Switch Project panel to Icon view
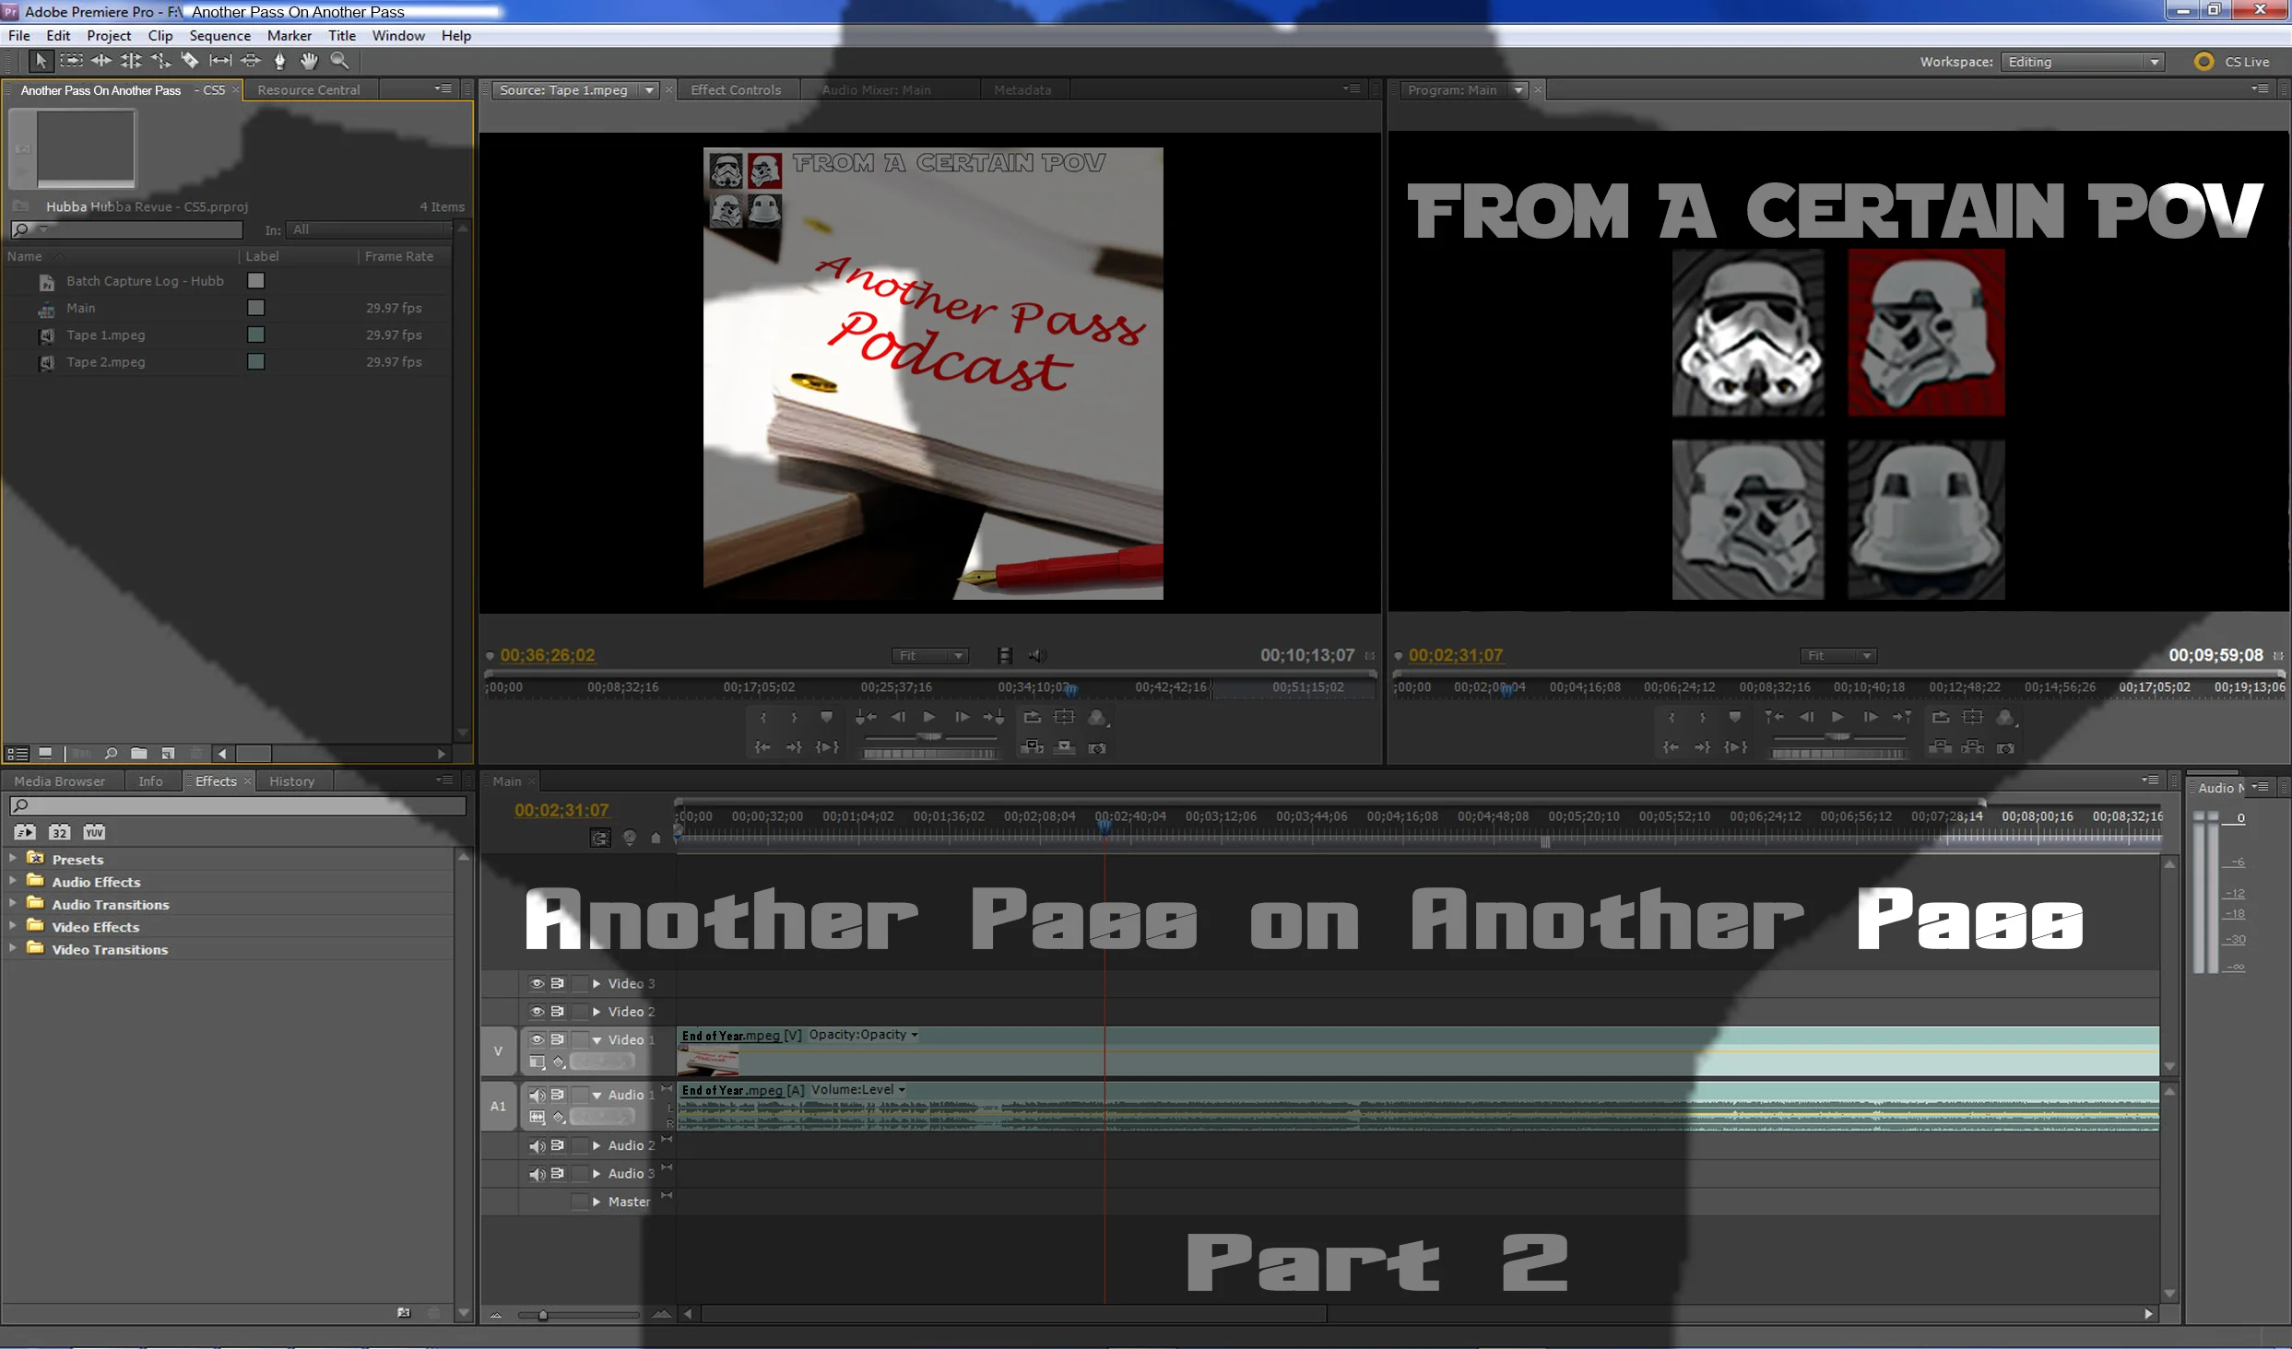This screenshot has height=1349, width=2292. (45, 754)
